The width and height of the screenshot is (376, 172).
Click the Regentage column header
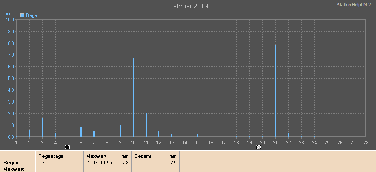pos(51,157)
